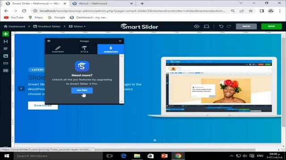Show hidden system tray icons
This screenshot has width=286, height=160.
(231, 156)
